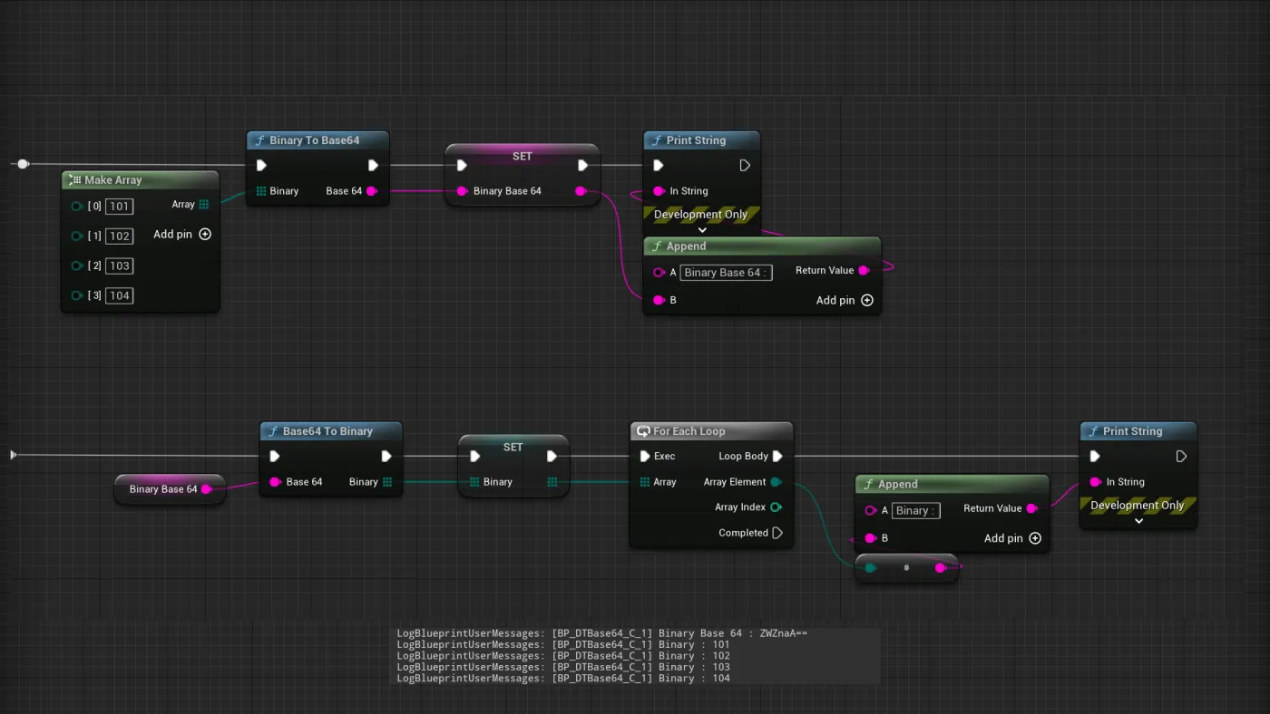This screenshot has height=714, width=1270.
Task: Click Binary output pin on Base64 To Binary
Action: (x=387, y=482)
